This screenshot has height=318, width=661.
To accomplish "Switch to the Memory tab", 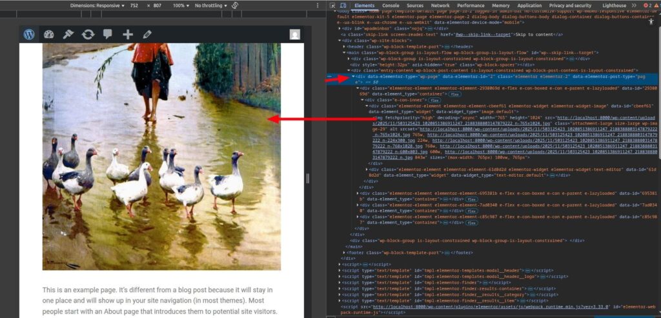I will tap(501, 5).
